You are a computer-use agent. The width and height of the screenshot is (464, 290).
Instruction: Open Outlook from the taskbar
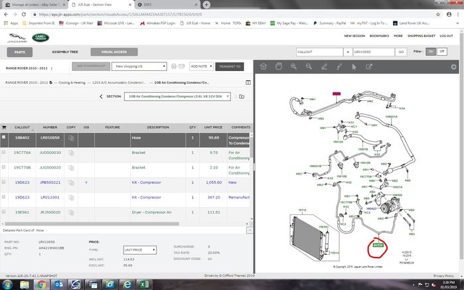pos(59,285)
